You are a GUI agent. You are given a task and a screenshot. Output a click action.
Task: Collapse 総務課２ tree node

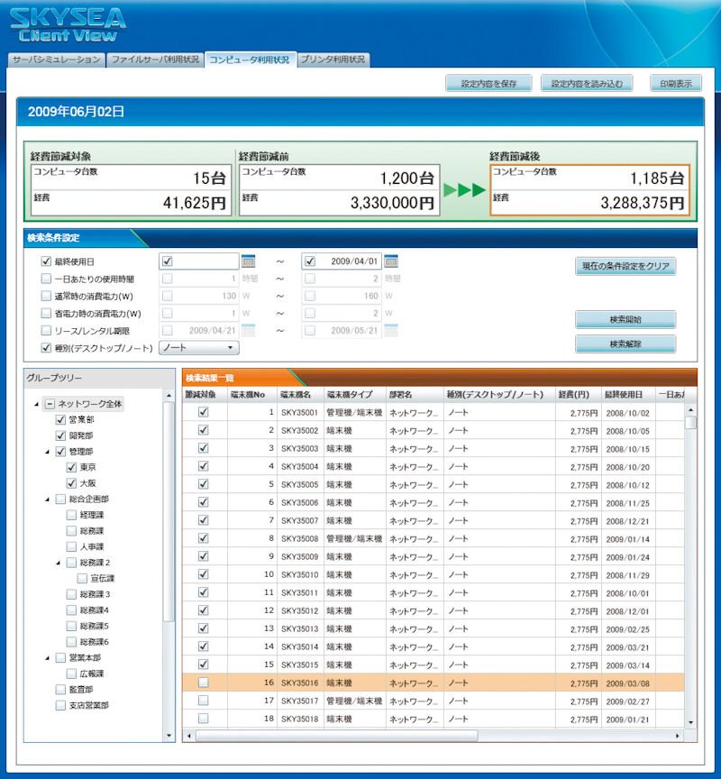coord(58,563)
